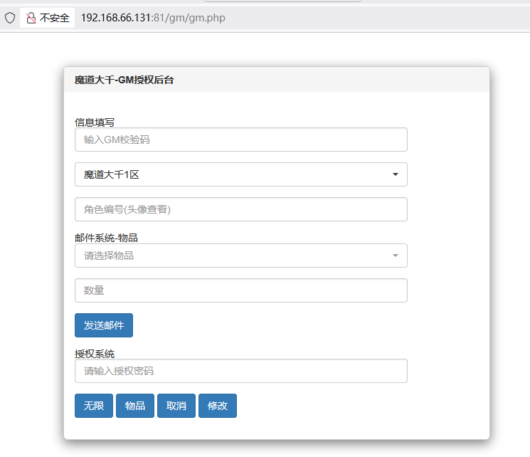Click the 发送邮件 button
Viewport: 530px width, 457px height.
[104, 325]
